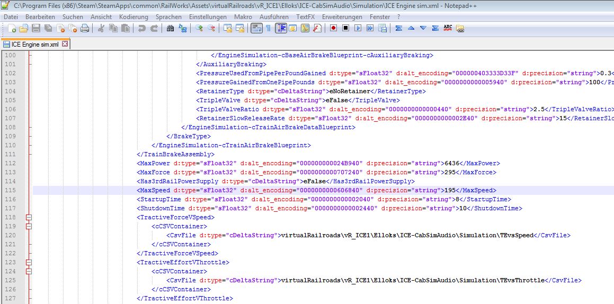This screenshot has height=304, width=614.
Task: Toggle the indent guide toolbar button
Action: coord(281,28)
